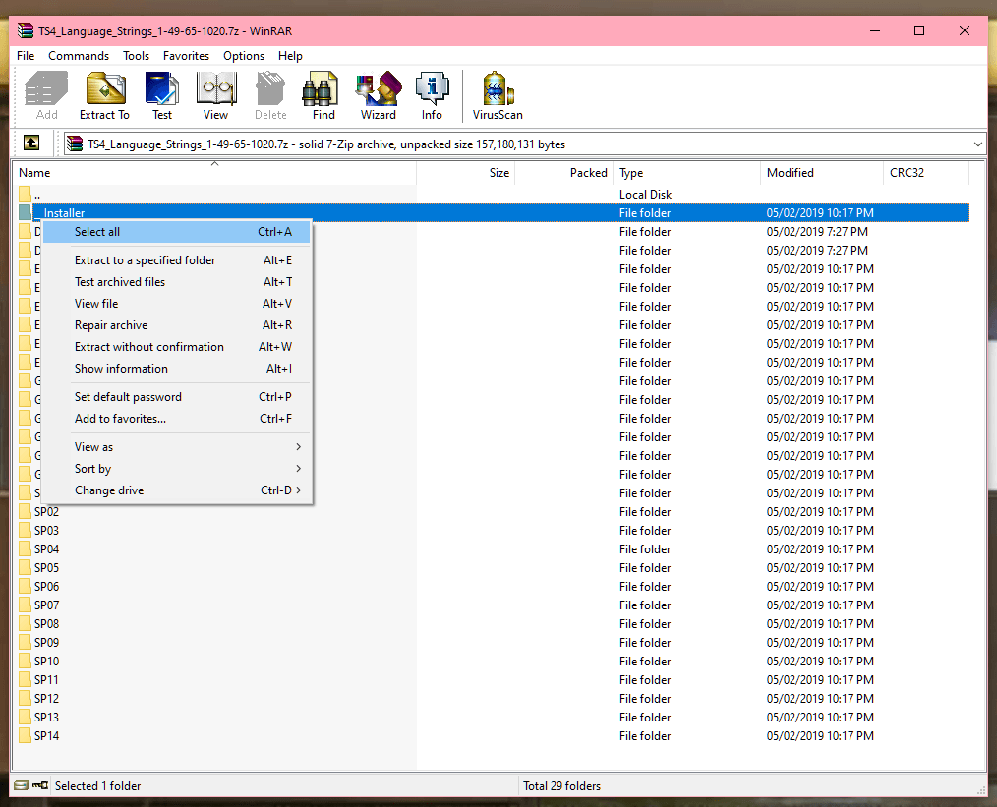Open the Favorites menu
Viewport: 997px width, 807px height.
tap(186, 56)
